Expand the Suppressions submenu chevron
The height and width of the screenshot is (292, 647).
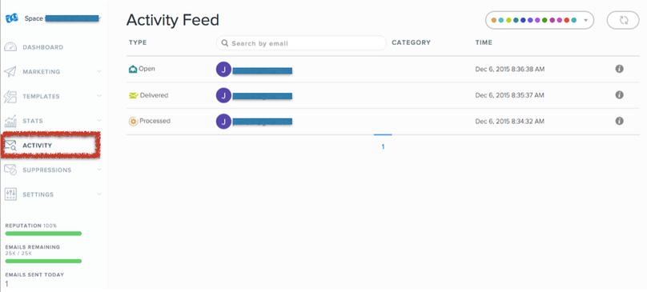click(x=99, y=169)
